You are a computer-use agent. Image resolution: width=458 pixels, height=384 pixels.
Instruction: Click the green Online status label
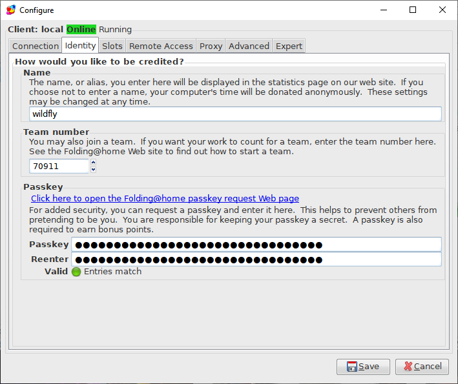81,30
